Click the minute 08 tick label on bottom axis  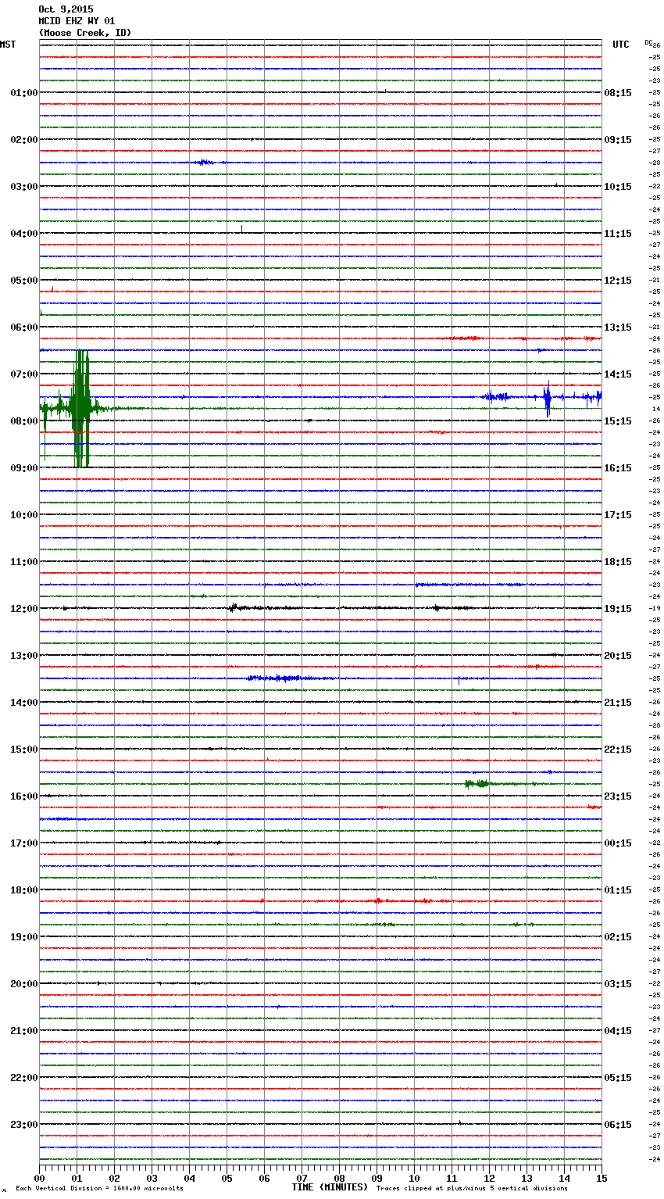tap(340, 1178)
